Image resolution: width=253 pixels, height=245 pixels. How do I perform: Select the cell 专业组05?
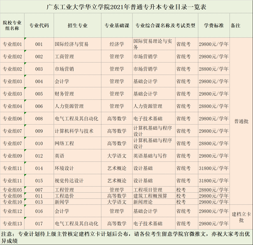pos(12,190)
